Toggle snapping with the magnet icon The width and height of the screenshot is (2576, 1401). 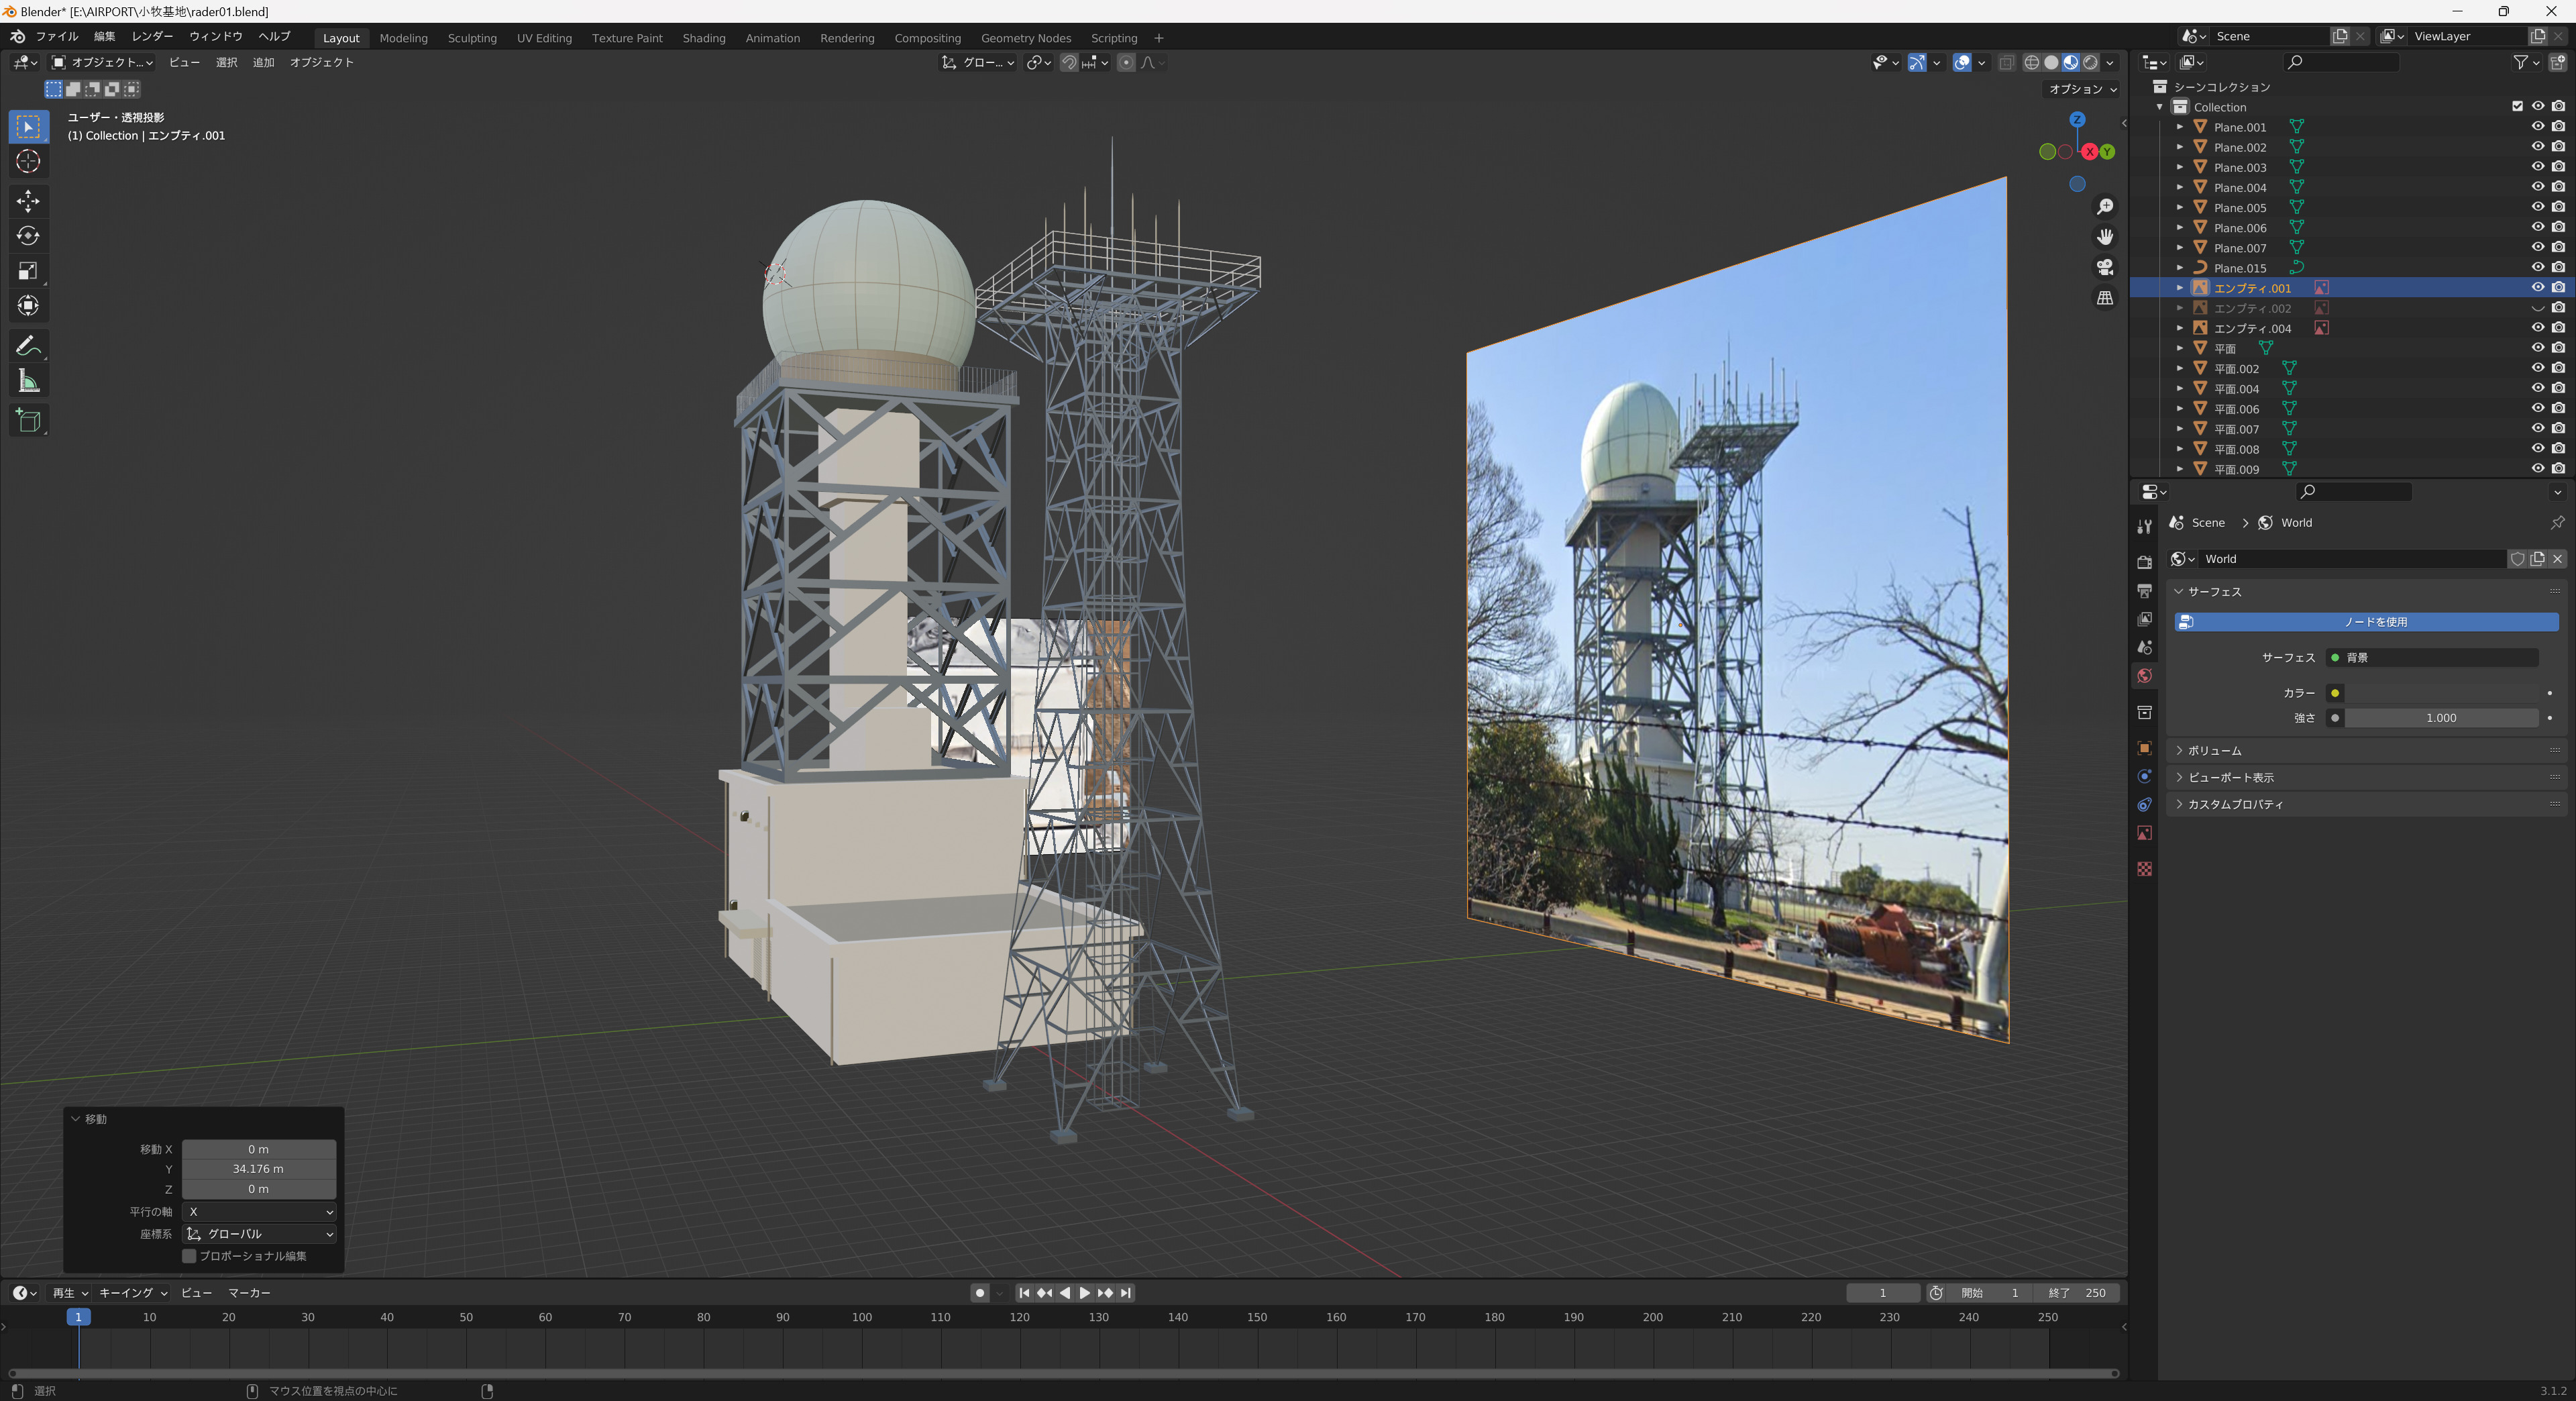click(x=1069, y=62)
